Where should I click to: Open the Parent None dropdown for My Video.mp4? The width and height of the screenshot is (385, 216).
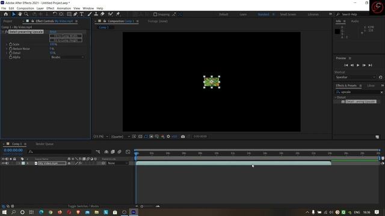pyautogui.click(x=118, y=163)
